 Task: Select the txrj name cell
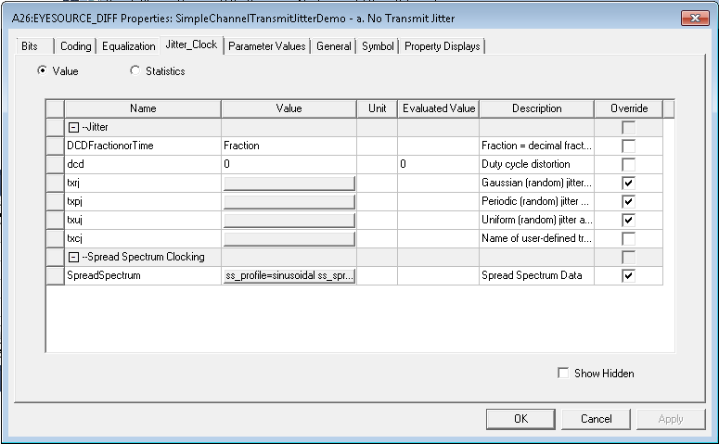(x=143, y=183)
